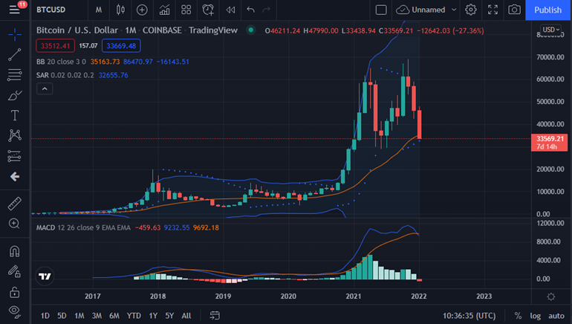Select the ruler measure tool
This screenshot has height=324, width=572.
tap(15, 204)
